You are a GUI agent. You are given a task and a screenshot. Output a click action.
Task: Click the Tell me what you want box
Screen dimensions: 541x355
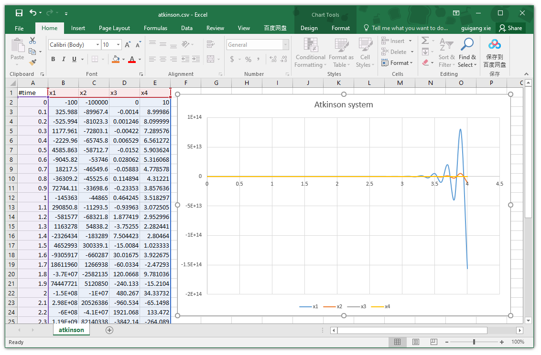(410, 28)
